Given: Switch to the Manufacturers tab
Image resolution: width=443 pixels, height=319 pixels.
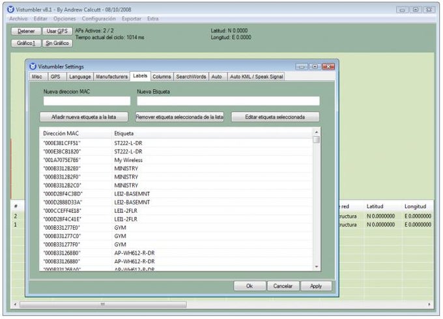Looking at the screenshot, I should point(111,77).
